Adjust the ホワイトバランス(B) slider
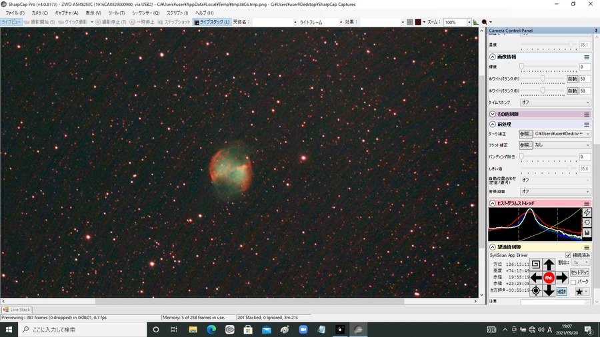 coord(542,91)
